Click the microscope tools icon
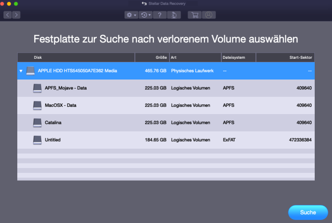The width and height of the screenshot is (332, 223). [174, 15]
